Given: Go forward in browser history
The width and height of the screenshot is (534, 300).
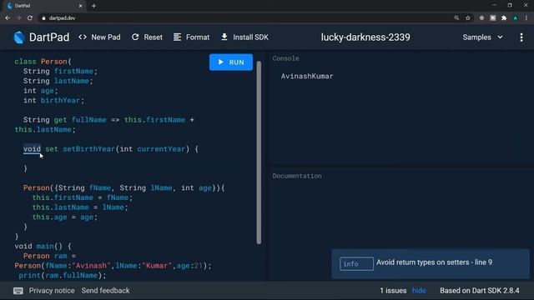Looking at the screenshot, I should pos(18,18).
